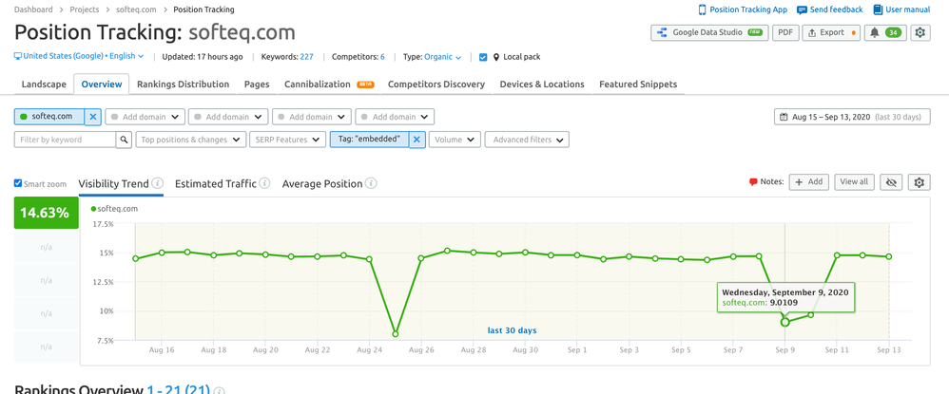Click the Sep 9 highlighted data point
This screenshot has height=394, width=949.
tap(785, 322)
